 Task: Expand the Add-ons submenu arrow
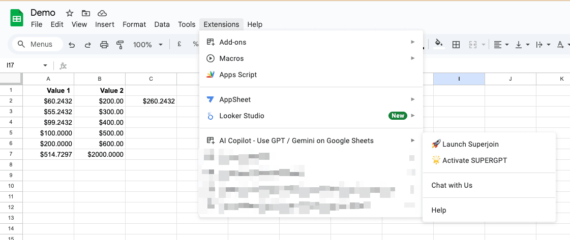[x=412, y=42]
